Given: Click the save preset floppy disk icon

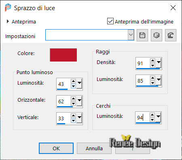Looking at the screenshot, I should tap(142, 35).
